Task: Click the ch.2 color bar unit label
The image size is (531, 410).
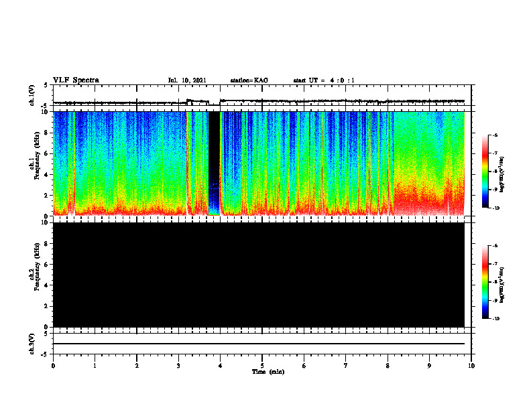Action: (x=502, y=285)
